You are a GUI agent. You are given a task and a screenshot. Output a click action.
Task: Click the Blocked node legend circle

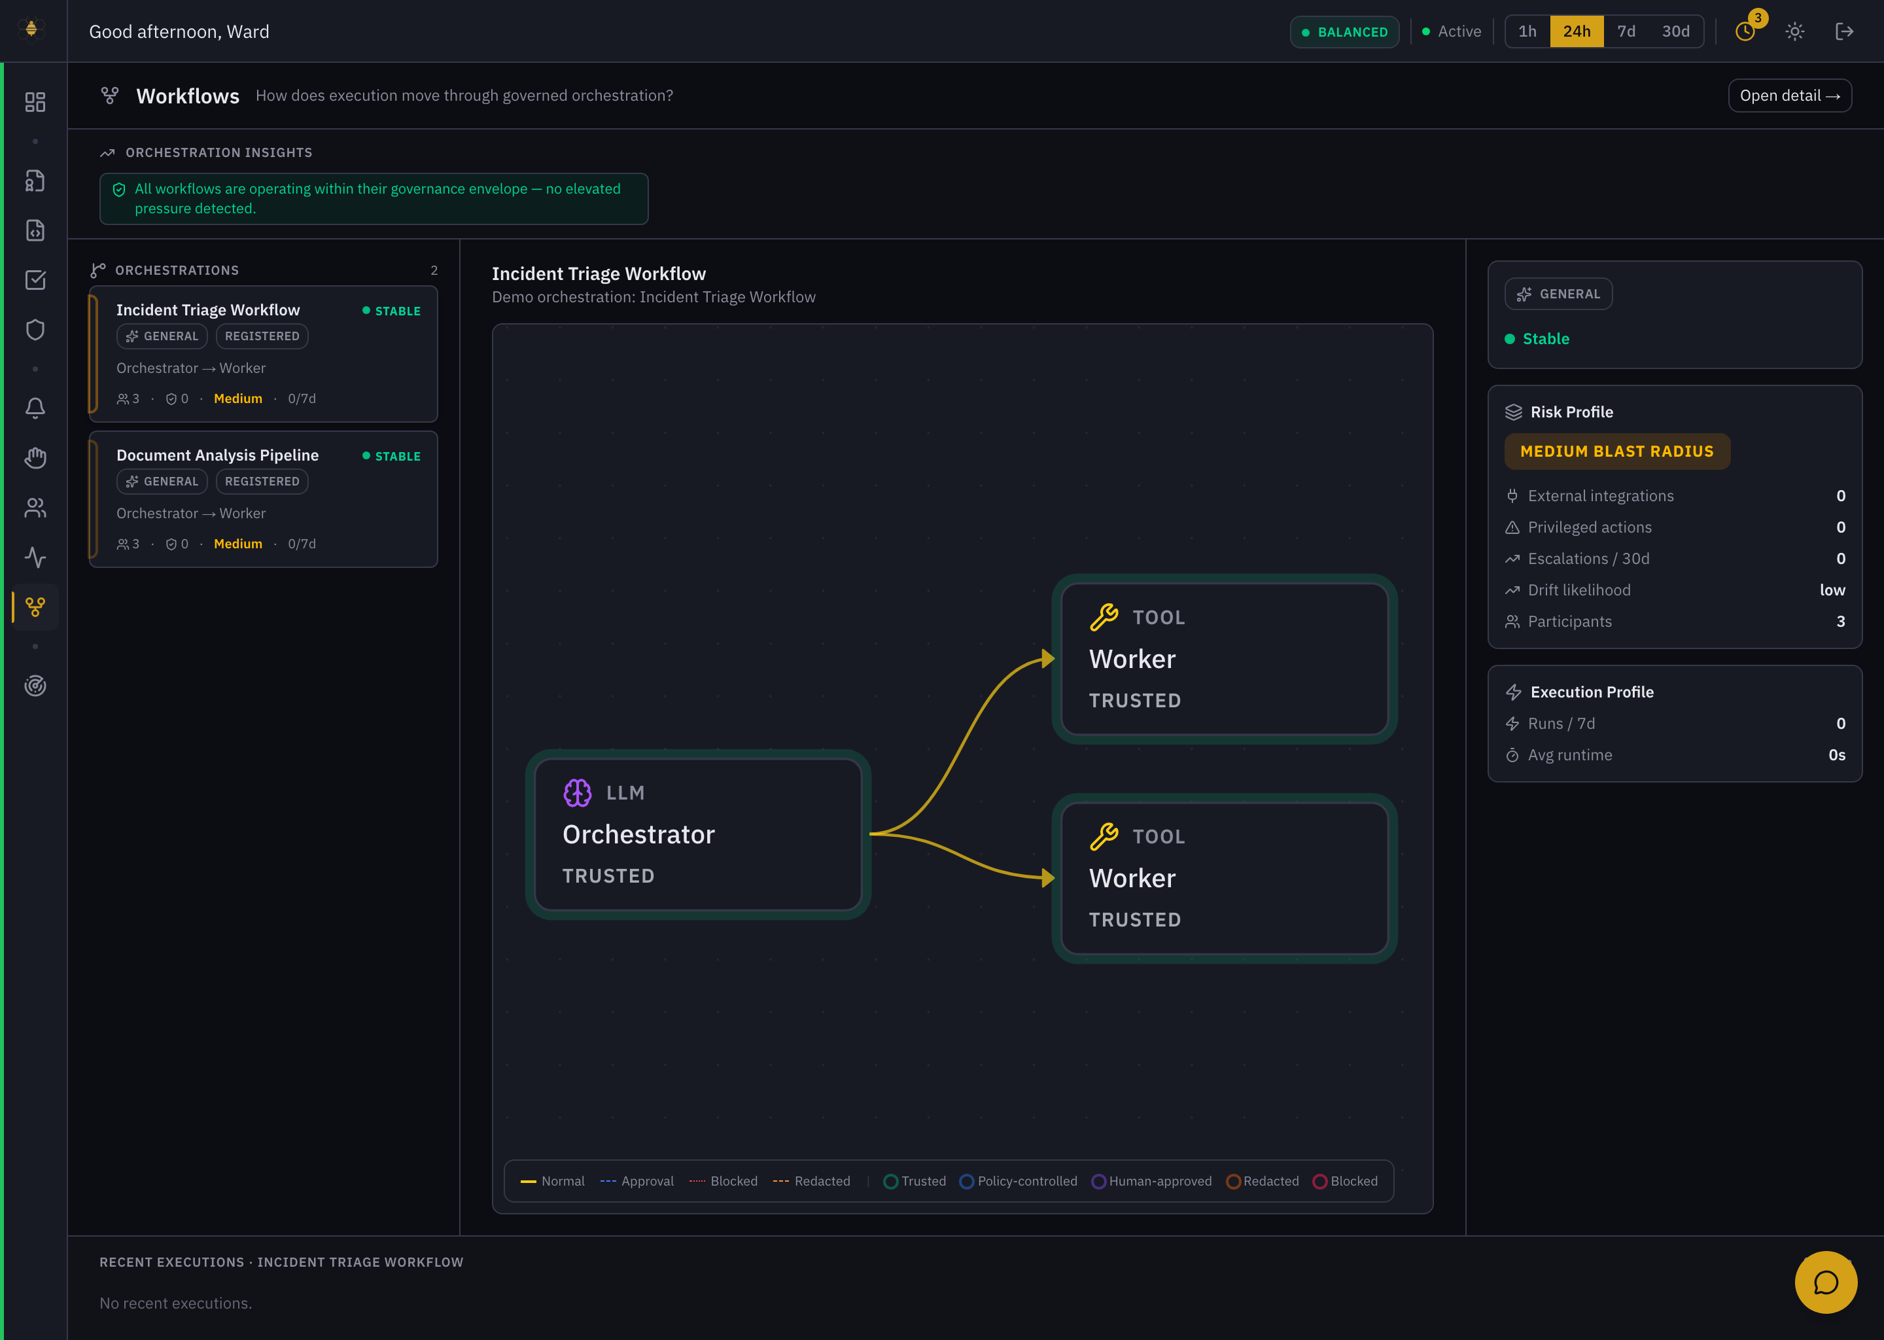coord(1320,1182)
